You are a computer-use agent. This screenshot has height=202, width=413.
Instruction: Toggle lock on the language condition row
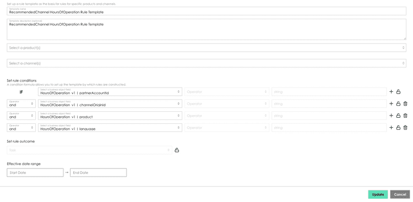tap(398, 128)
